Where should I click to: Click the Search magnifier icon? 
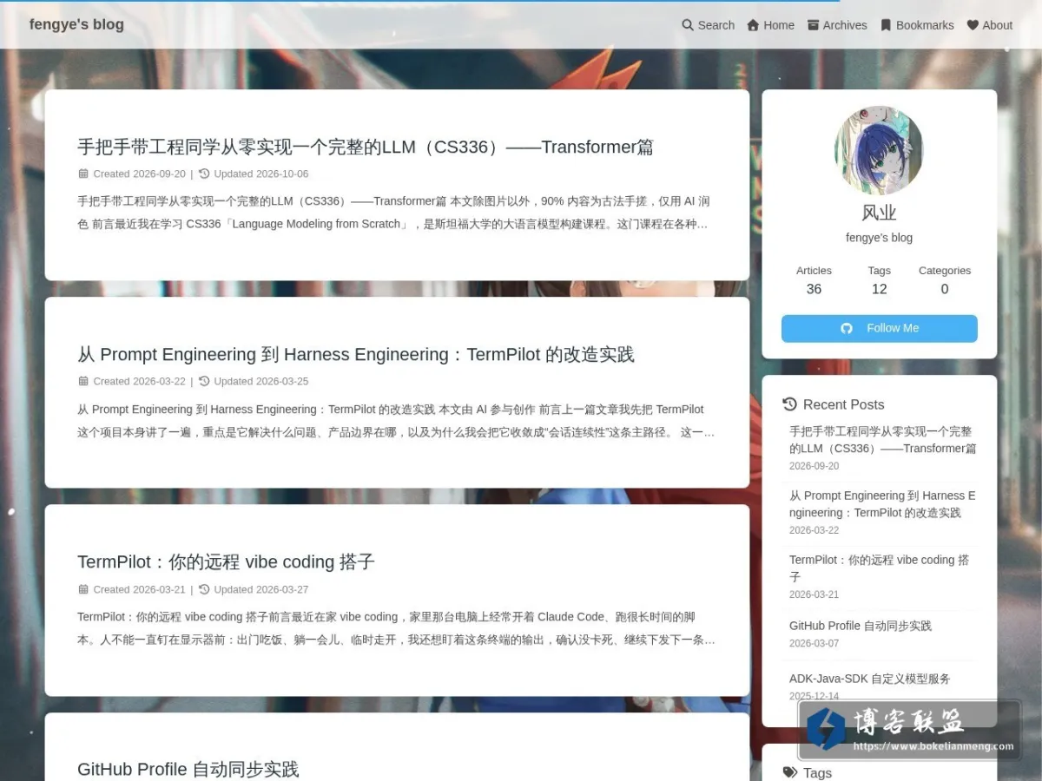pyautogui.click(x=688, y=25)
